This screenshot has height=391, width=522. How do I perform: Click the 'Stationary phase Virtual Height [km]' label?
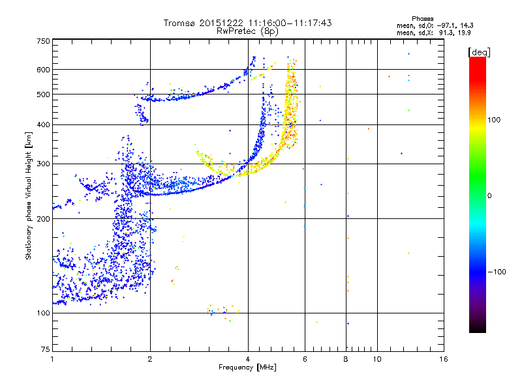pyautogui.click(x=29, y=196)
